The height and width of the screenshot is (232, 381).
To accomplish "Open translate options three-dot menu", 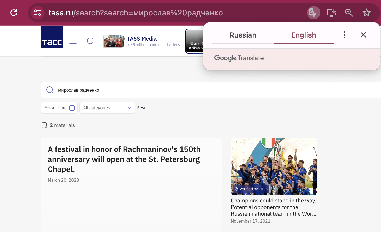I will pos(345,35).
